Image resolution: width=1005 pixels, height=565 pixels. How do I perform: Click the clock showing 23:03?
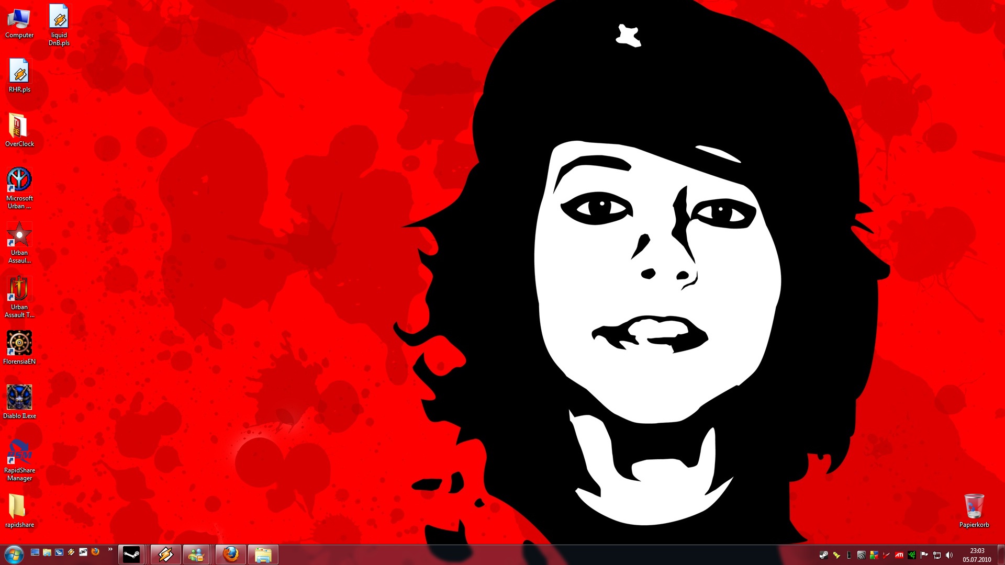tap(977, 555)
